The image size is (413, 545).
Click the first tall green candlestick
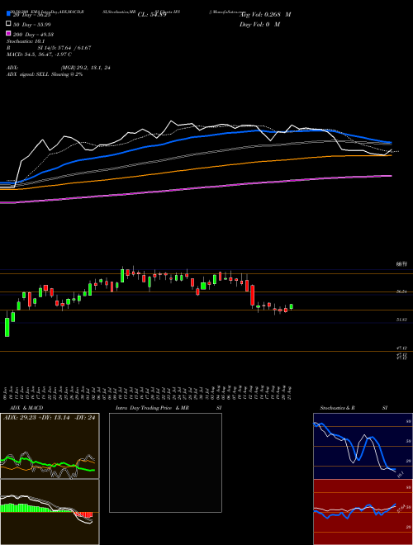pyautogui.click(x=7, y=325)
